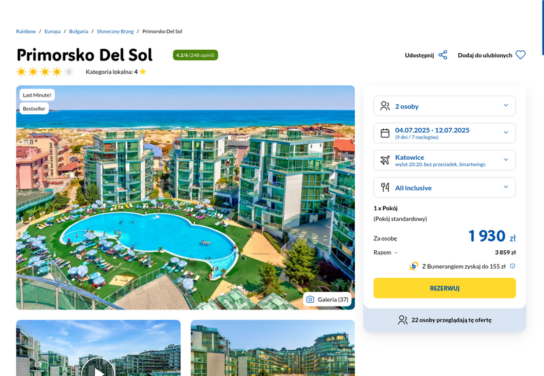The height and width of the screenshot is (376, 544).
Task: Click the info icon beside Bumerang offer
Action: (513, 266)
